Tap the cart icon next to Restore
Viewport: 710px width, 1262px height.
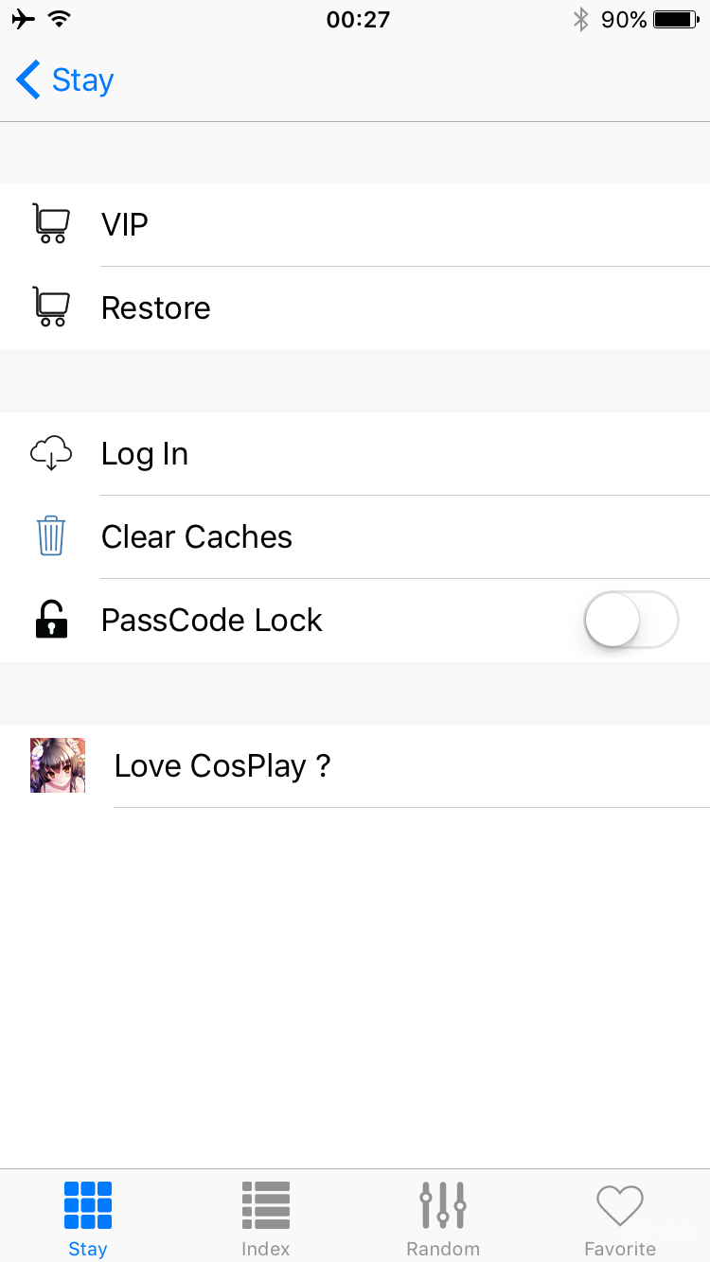click(x=51, y=307)
